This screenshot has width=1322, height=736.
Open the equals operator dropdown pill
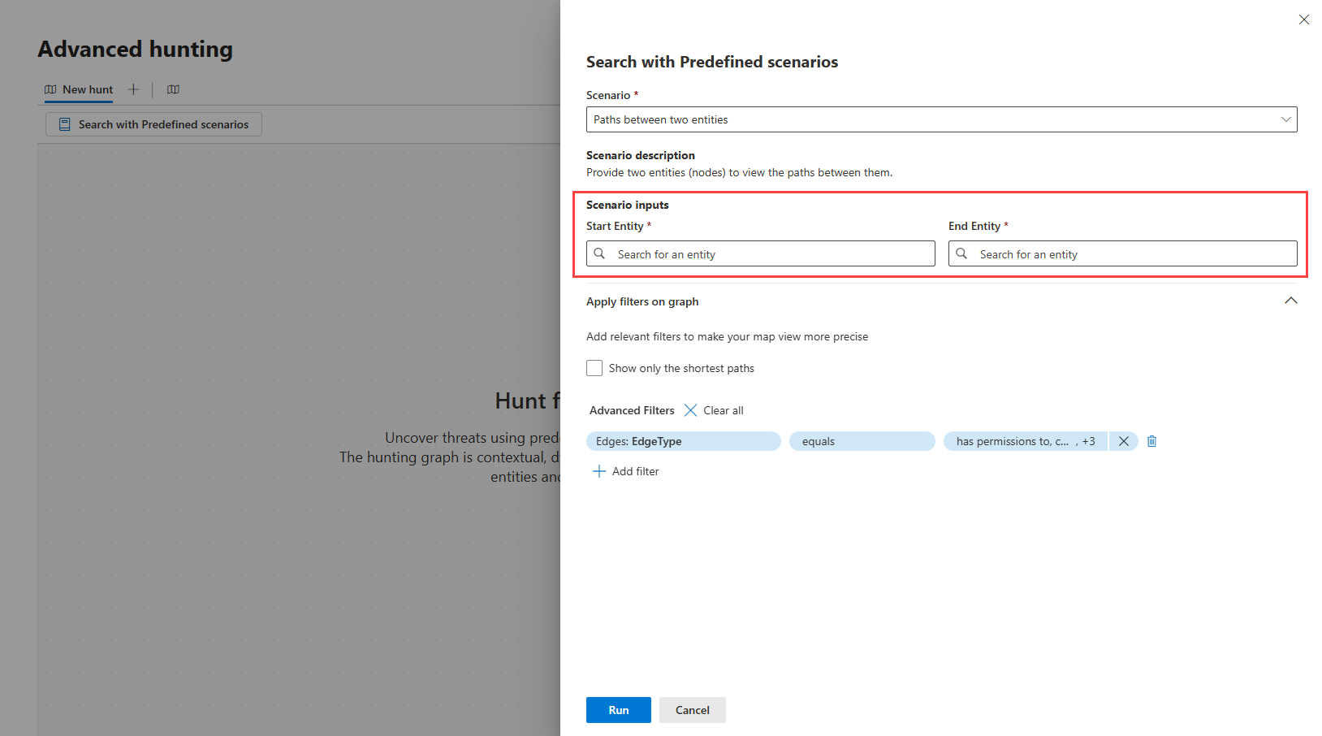click(x=862, y=441)
